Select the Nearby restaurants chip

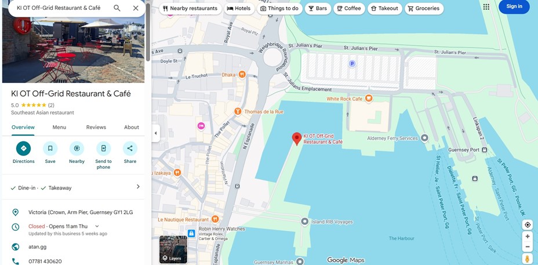click(x=190, y=9)
